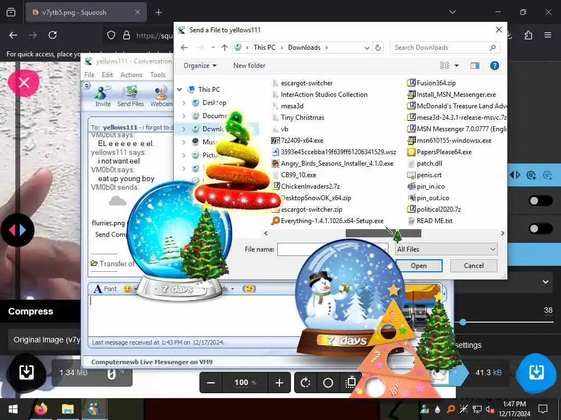Click the browser back arrow
This screenshot has width=561, height=420.
click(x=13, y=35)
